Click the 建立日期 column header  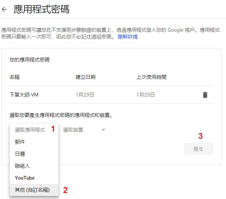[x=85, y=77]
